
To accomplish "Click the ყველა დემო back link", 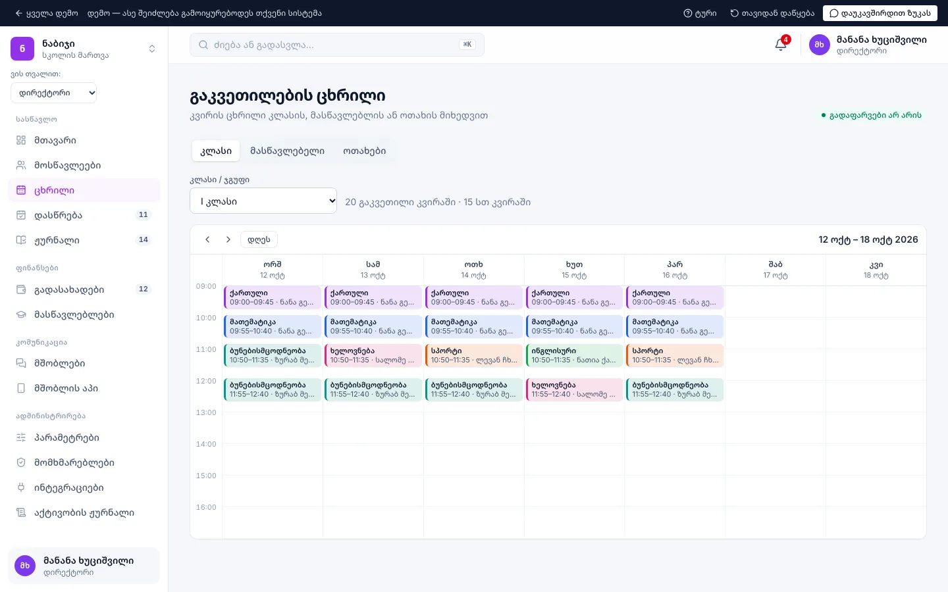I will click(46, 13).
